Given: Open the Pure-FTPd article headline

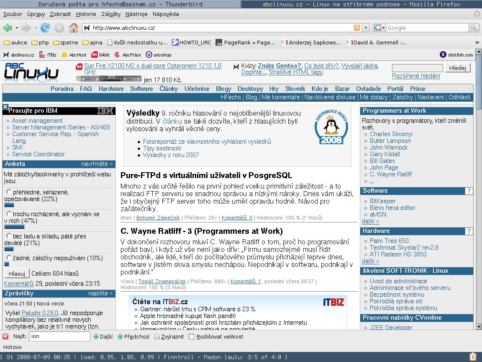Looking at the screenshot, I should 206,176.
